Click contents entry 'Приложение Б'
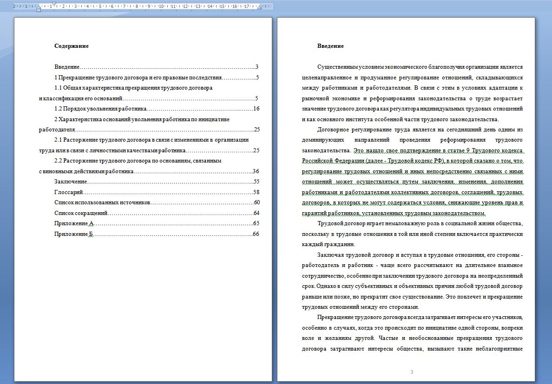This screenshot has width=552, height=384. point(157,234)
